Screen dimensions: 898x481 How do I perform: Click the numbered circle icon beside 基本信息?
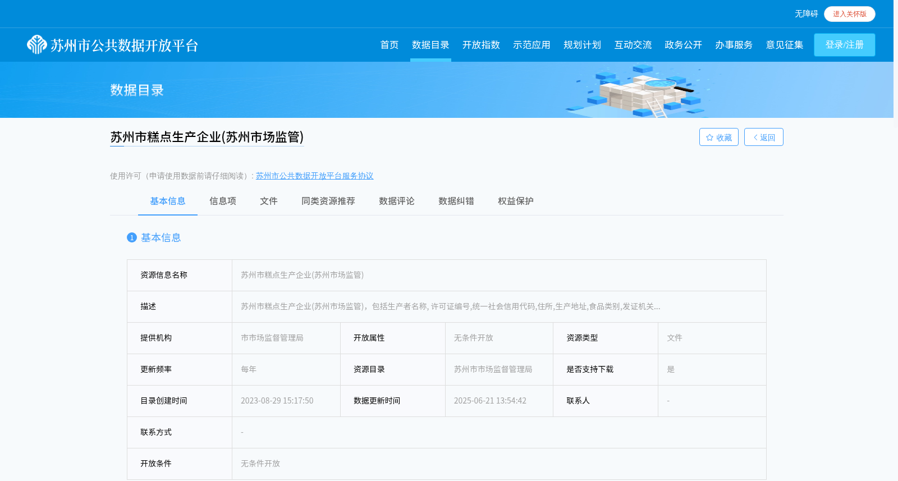point(132,237)
